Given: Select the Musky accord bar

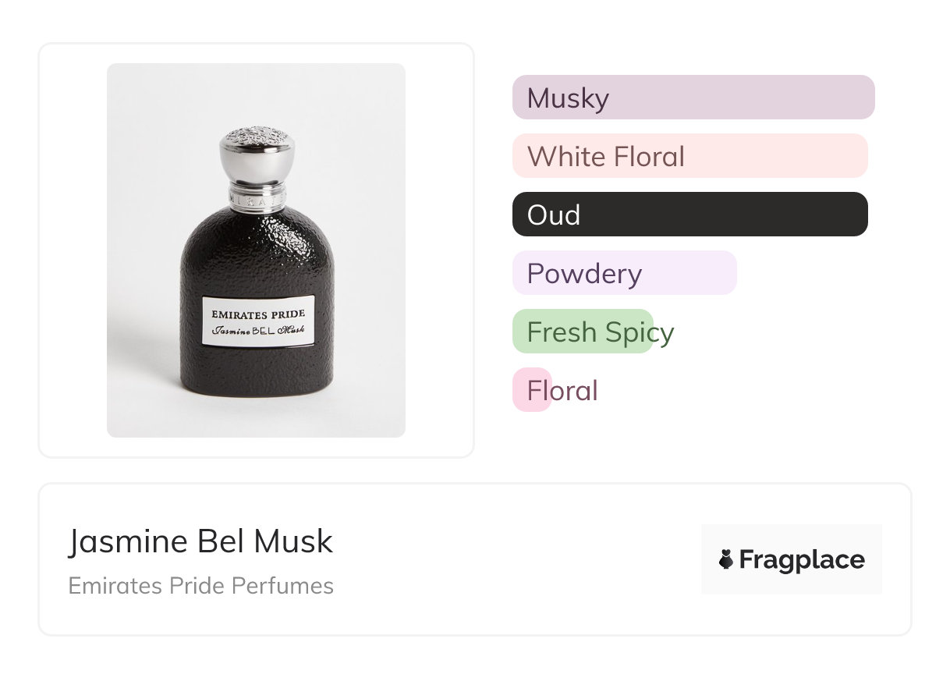Looking at the screenshot, I should 693,98.
